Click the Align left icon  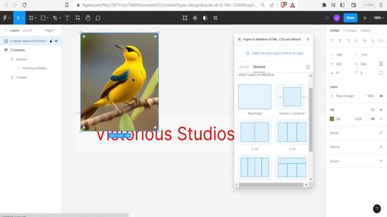point(332,40)
